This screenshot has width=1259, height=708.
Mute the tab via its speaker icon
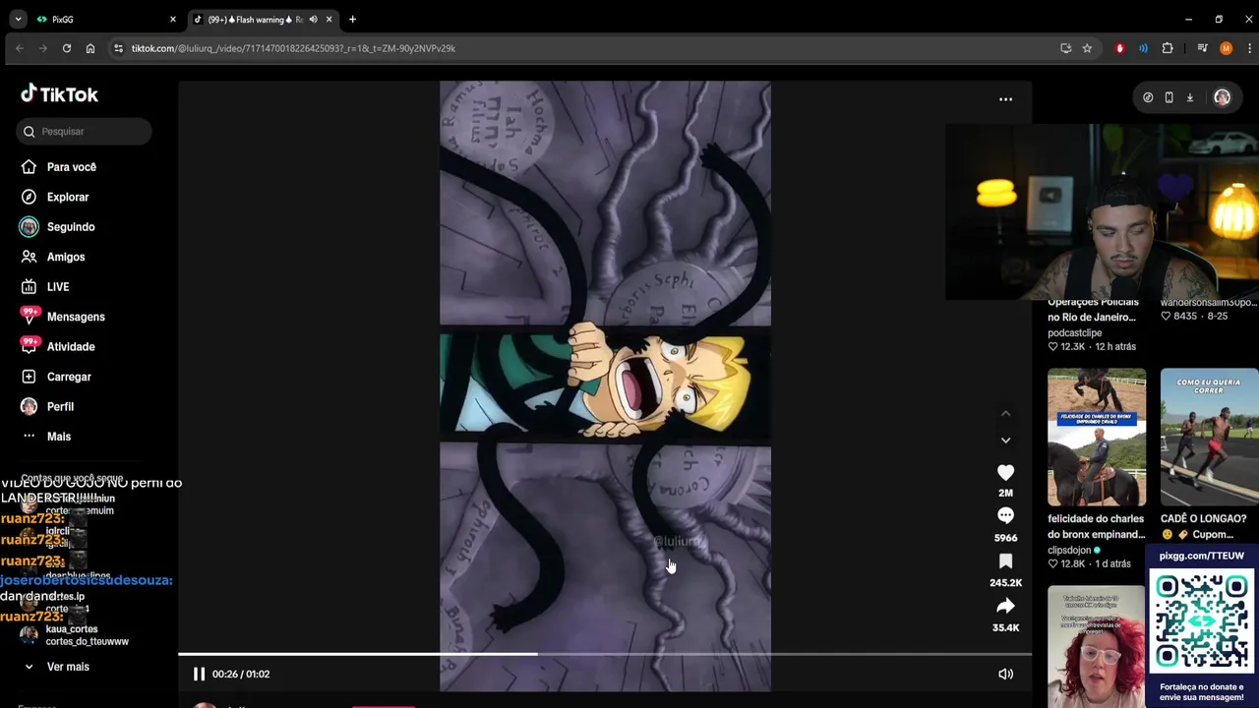pyautogui.click(x=314, y=20)
